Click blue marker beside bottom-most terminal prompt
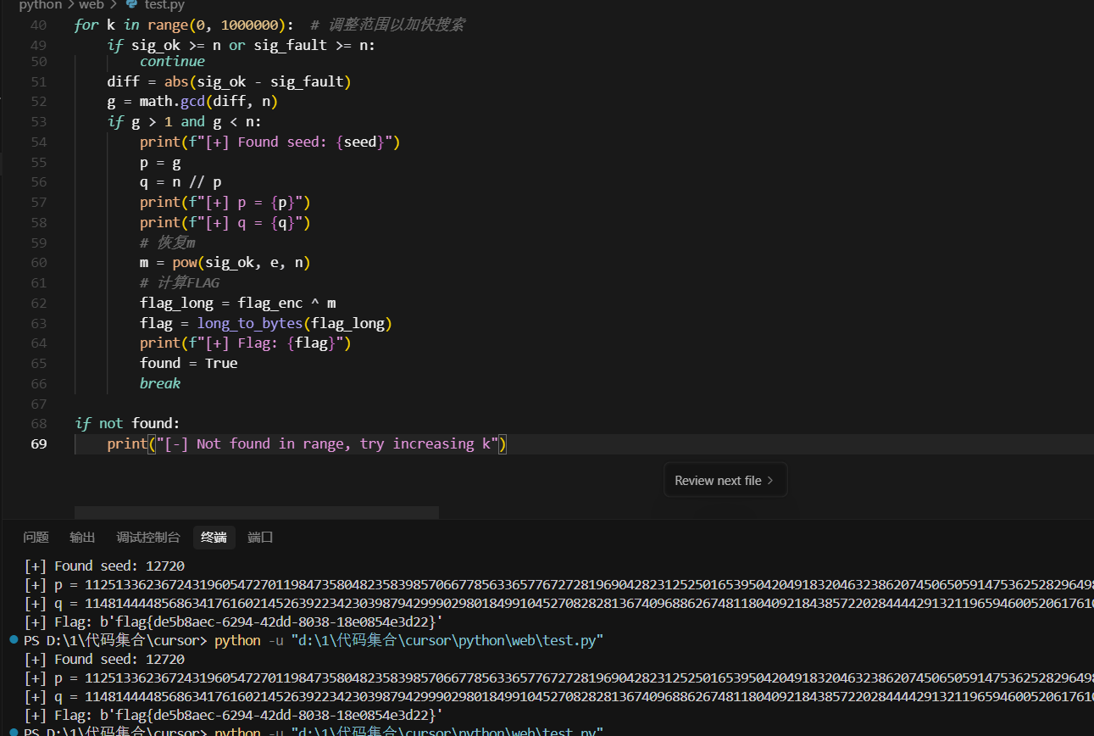 (14, 732)
